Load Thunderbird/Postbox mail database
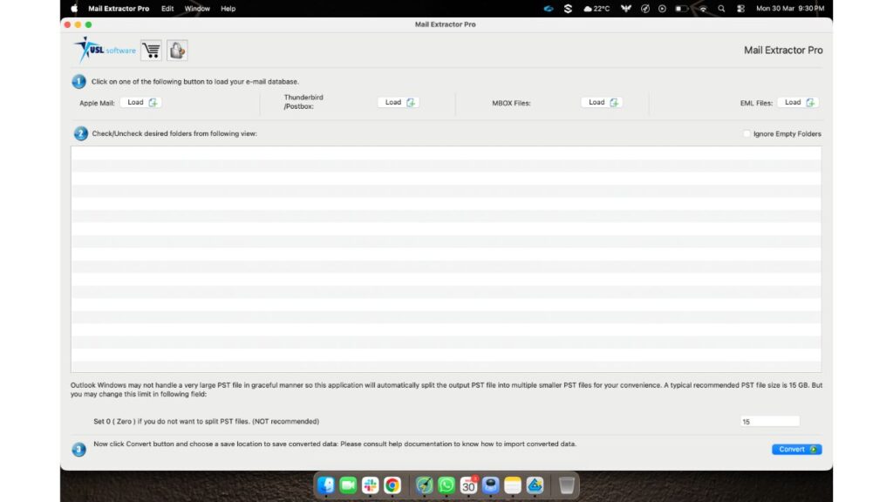Screen dimensions: 893x502 (x=399, y=103)
